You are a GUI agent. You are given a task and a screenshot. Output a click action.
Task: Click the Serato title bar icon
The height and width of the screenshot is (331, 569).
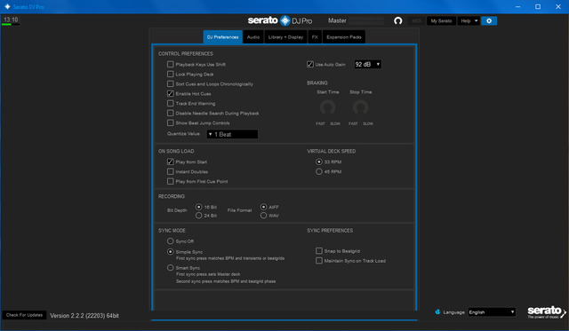(x=7, y=6)
